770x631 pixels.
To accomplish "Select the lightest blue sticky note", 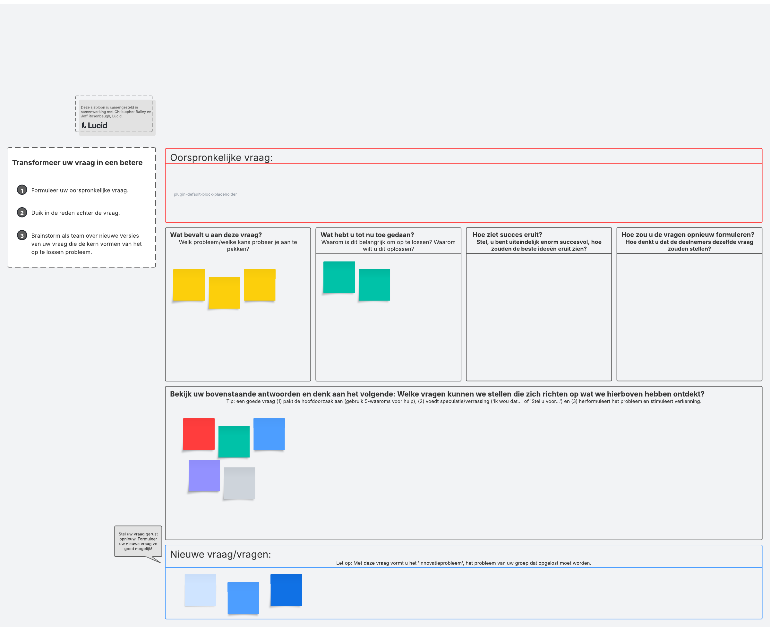I will click(200, 590).
